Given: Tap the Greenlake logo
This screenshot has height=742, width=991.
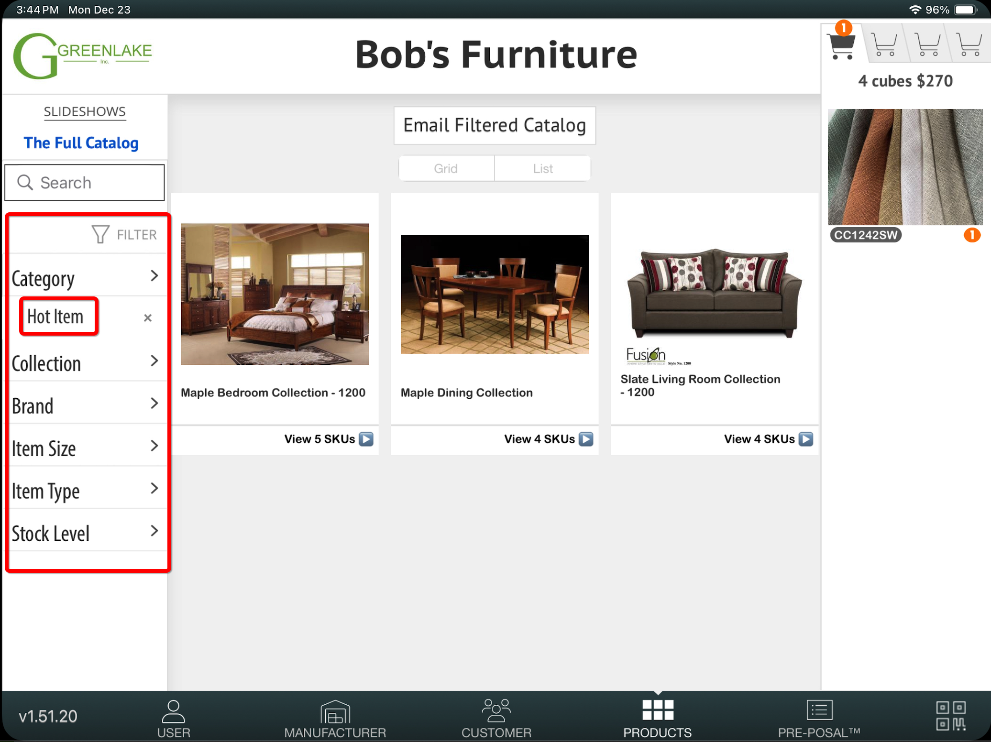Looking at the screenshot, I should pos(82,56).
